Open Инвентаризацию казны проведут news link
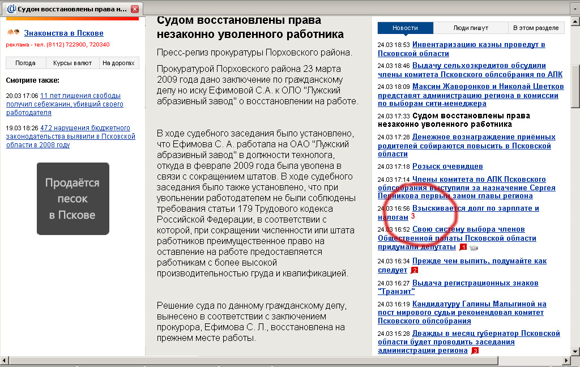The height and width of the screenshot is (367, 580). point(461,49)
